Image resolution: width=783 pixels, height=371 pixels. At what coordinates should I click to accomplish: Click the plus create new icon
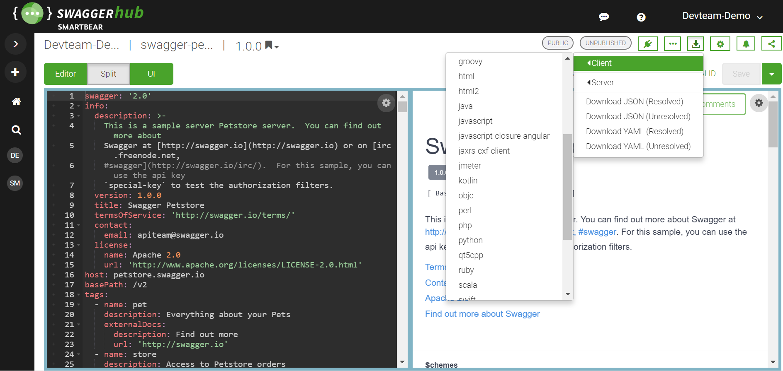15,72
